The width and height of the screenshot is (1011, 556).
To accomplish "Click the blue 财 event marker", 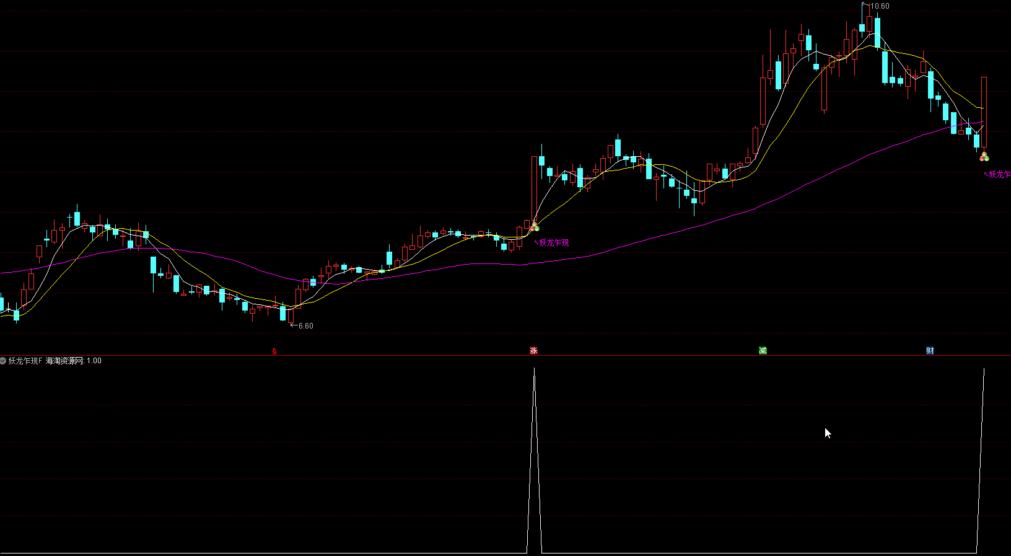I will [x=930, y=351].
